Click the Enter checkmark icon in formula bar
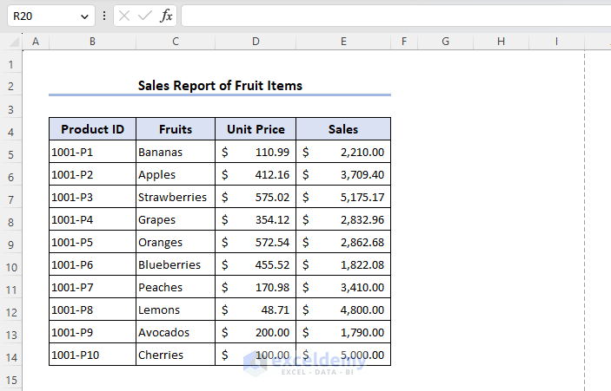The height and width of the screenshot is (391, 611). [x=145, y=16]
